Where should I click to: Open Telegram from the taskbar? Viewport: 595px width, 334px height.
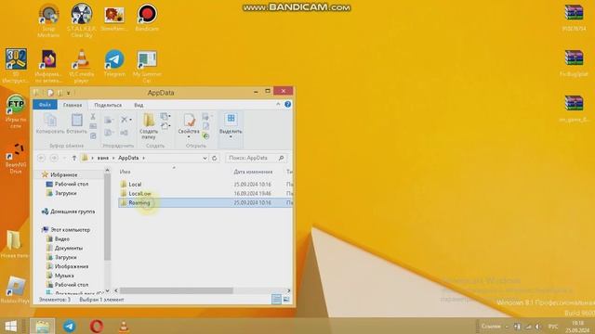(x=70, y=327)
